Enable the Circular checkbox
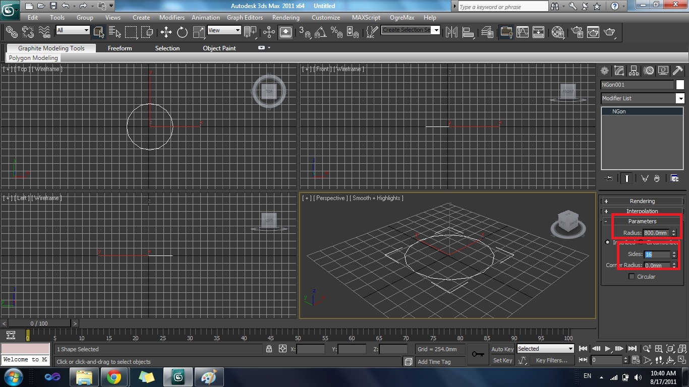Screen dimensions: 689x387 coord(631,277)
